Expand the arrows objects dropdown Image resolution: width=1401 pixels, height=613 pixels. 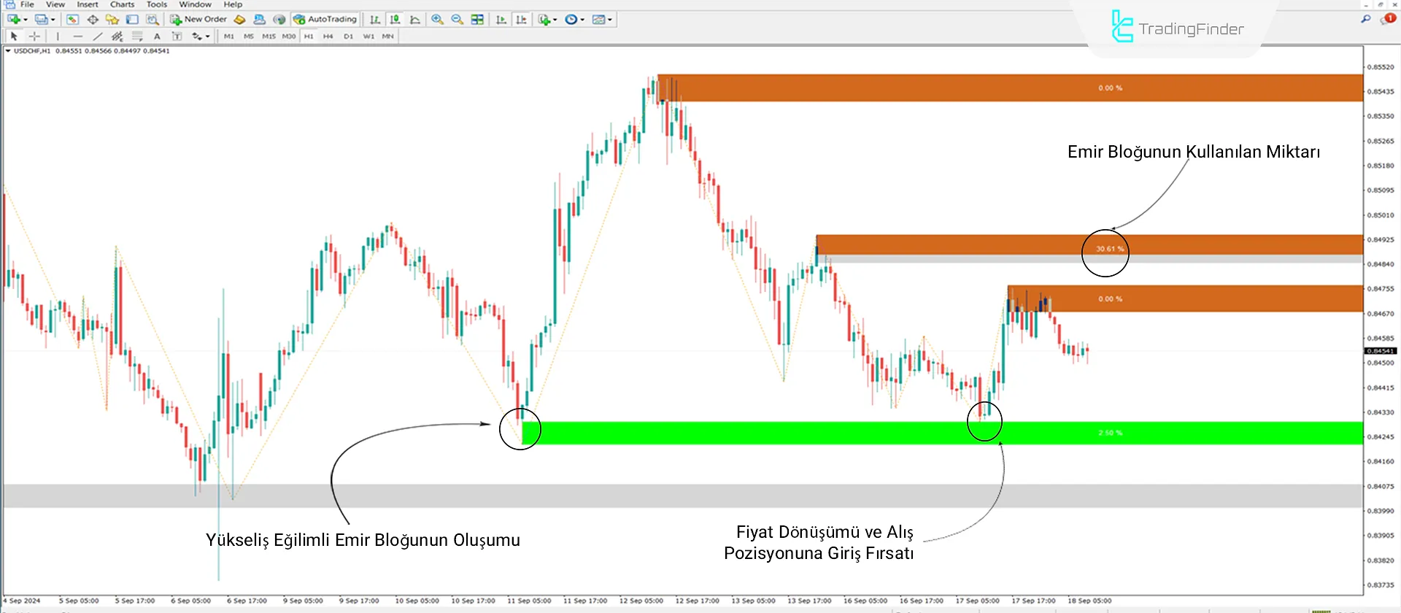pos(208,36)
